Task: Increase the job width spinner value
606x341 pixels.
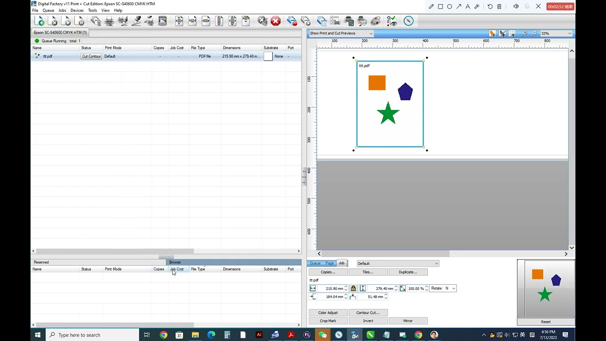Action: [x=346, y=287]
